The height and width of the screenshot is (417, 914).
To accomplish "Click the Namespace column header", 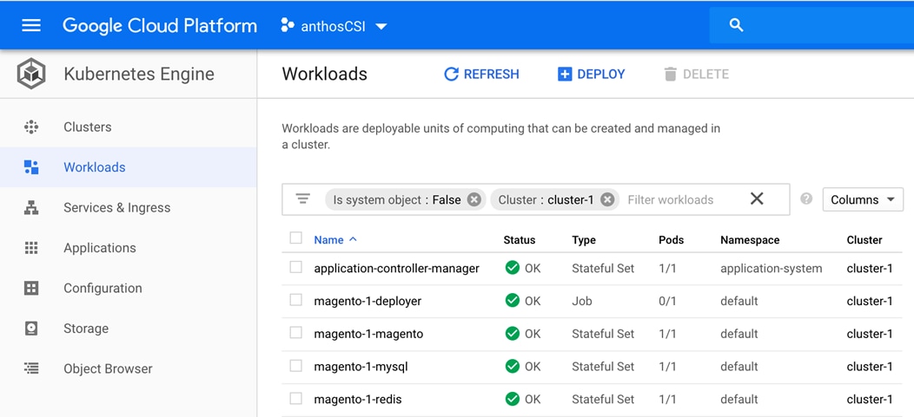I will pyautogui.click(x=750, y=239).
